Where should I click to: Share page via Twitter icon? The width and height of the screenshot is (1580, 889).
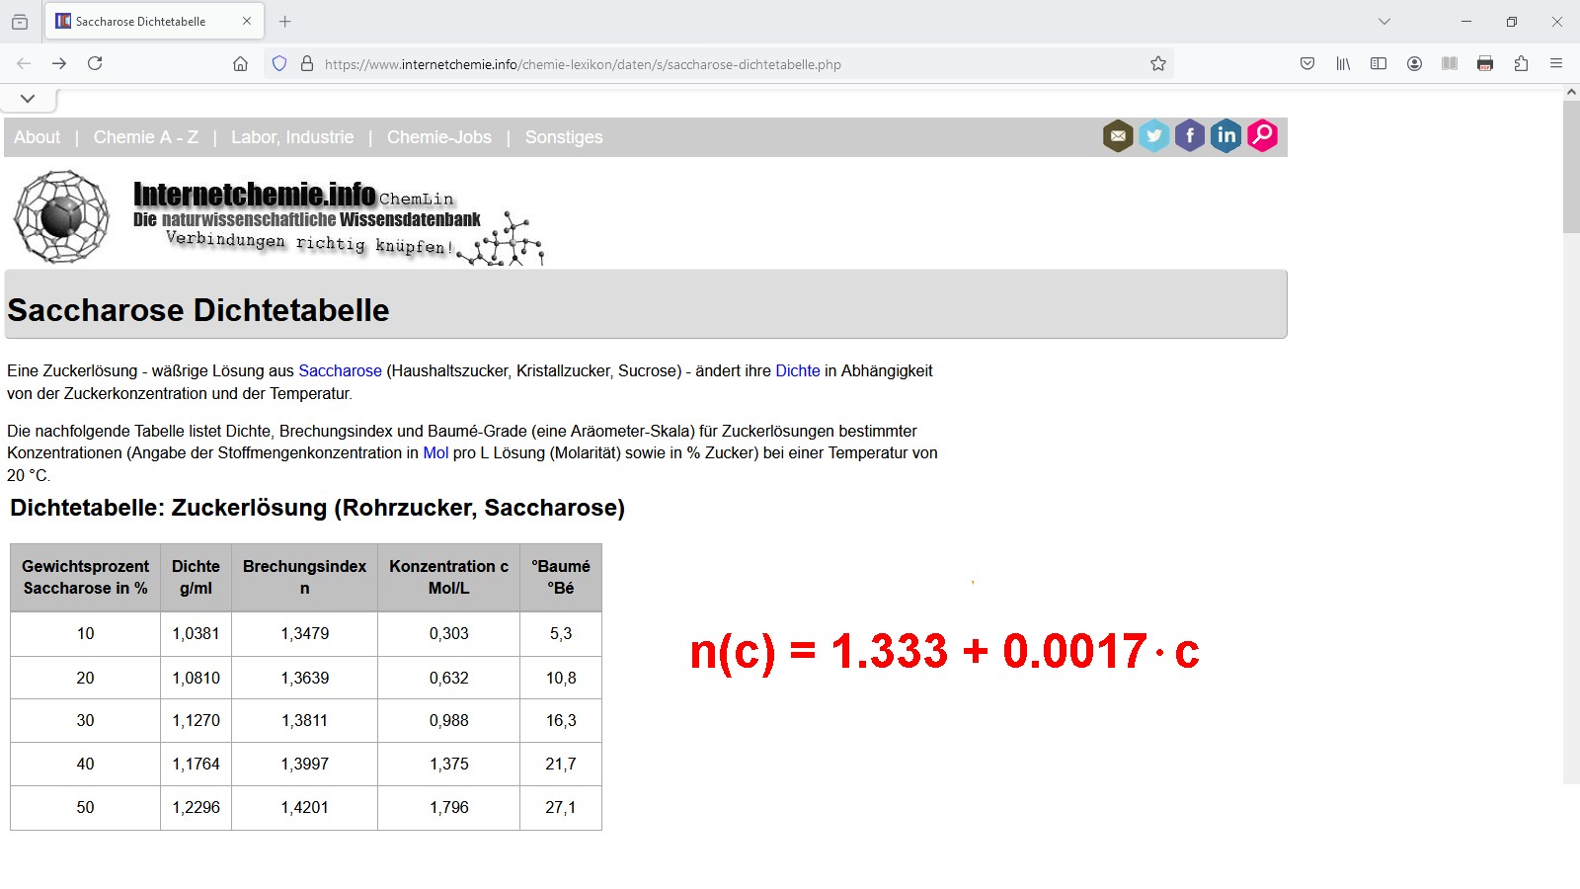tap(1153, 136)
